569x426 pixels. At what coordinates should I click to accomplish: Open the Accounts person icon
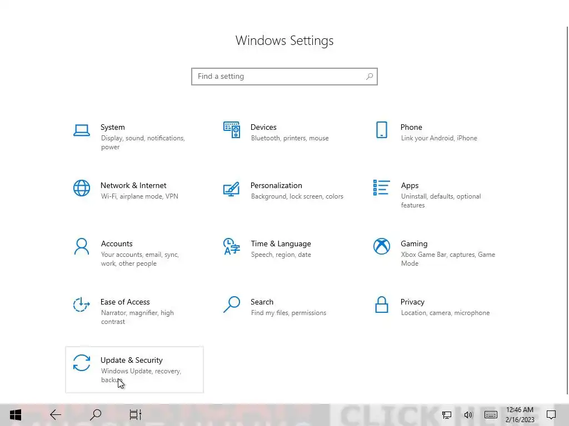tap(82, 246)
